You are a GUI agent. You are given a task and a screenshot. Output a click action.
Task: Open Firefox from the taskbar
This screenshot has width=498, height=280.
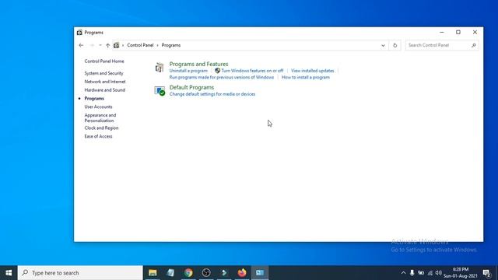point(242,273)
